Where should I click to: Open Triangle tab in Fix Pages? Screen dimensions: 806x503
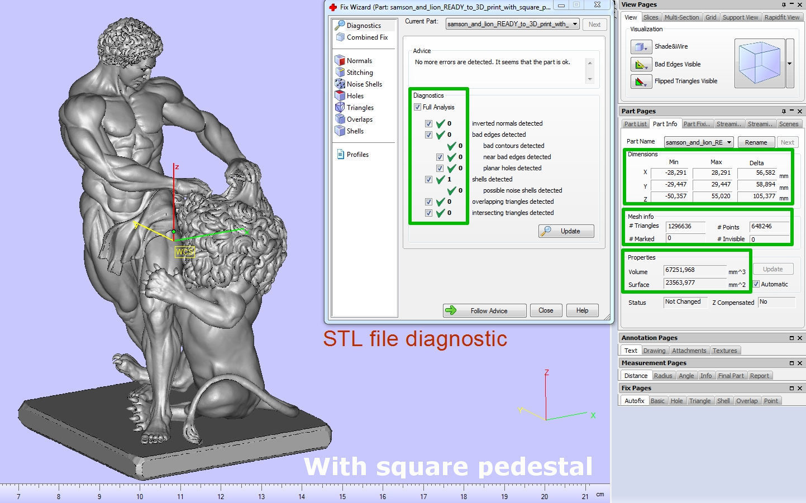click(x=700, y=401)
